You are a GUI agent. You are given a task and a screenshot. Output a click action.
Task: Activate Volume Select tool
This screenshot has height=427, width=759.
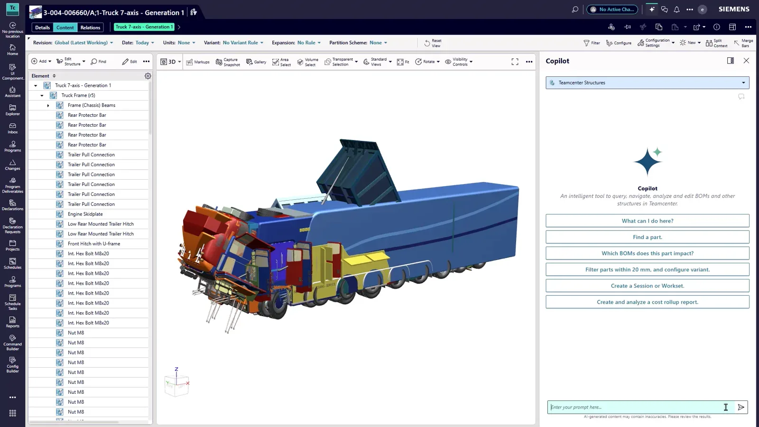pyautogui.click(x=307, y=62)
